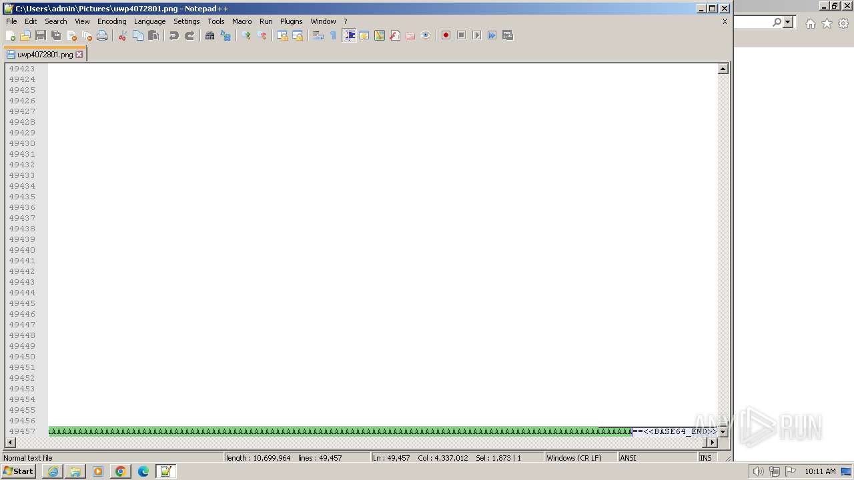
Task: Toggle monitoring eye icon
Action: tap(426, 35)
